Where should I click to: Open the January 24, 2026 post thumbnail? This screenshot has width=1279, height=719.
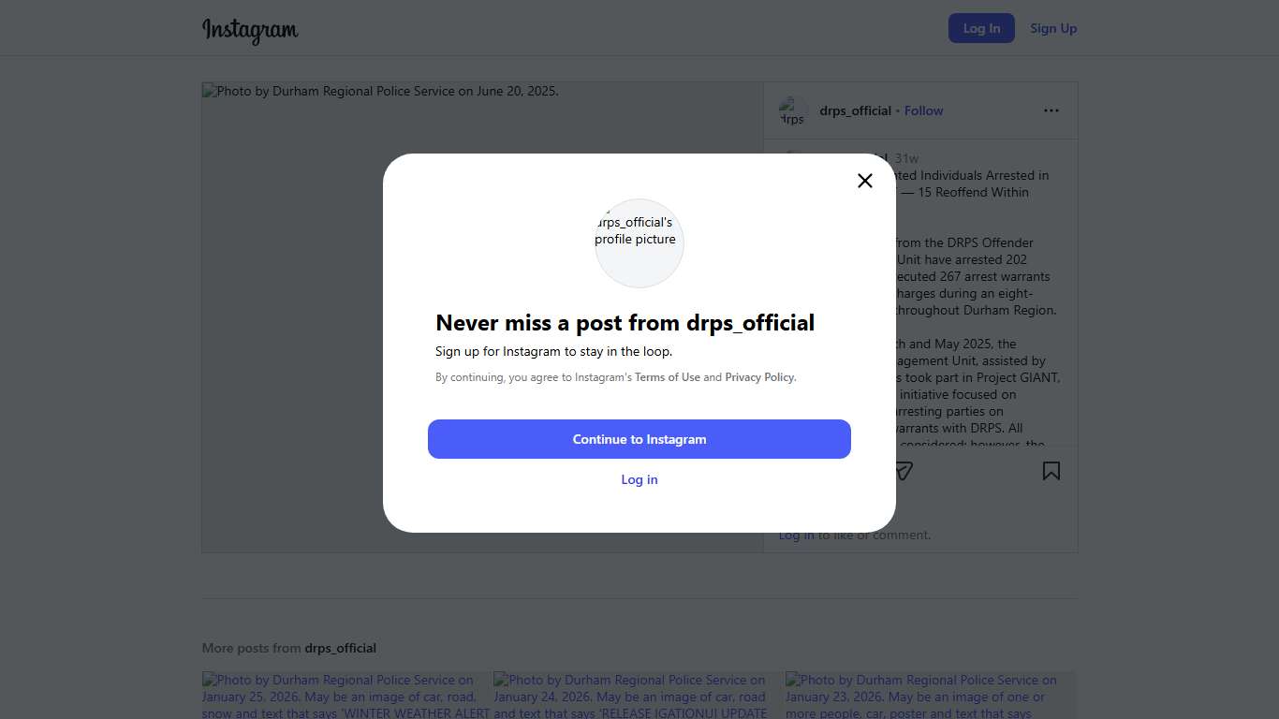pos(639,696)
